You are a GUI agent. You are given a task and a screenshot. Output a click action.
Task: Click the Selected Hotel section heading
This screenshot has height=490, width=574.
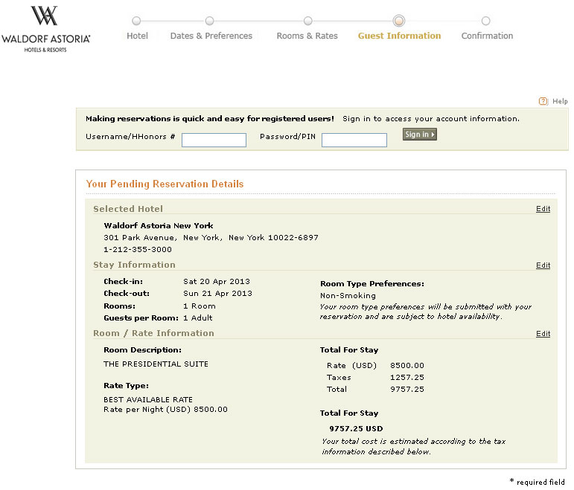(128, 209)
